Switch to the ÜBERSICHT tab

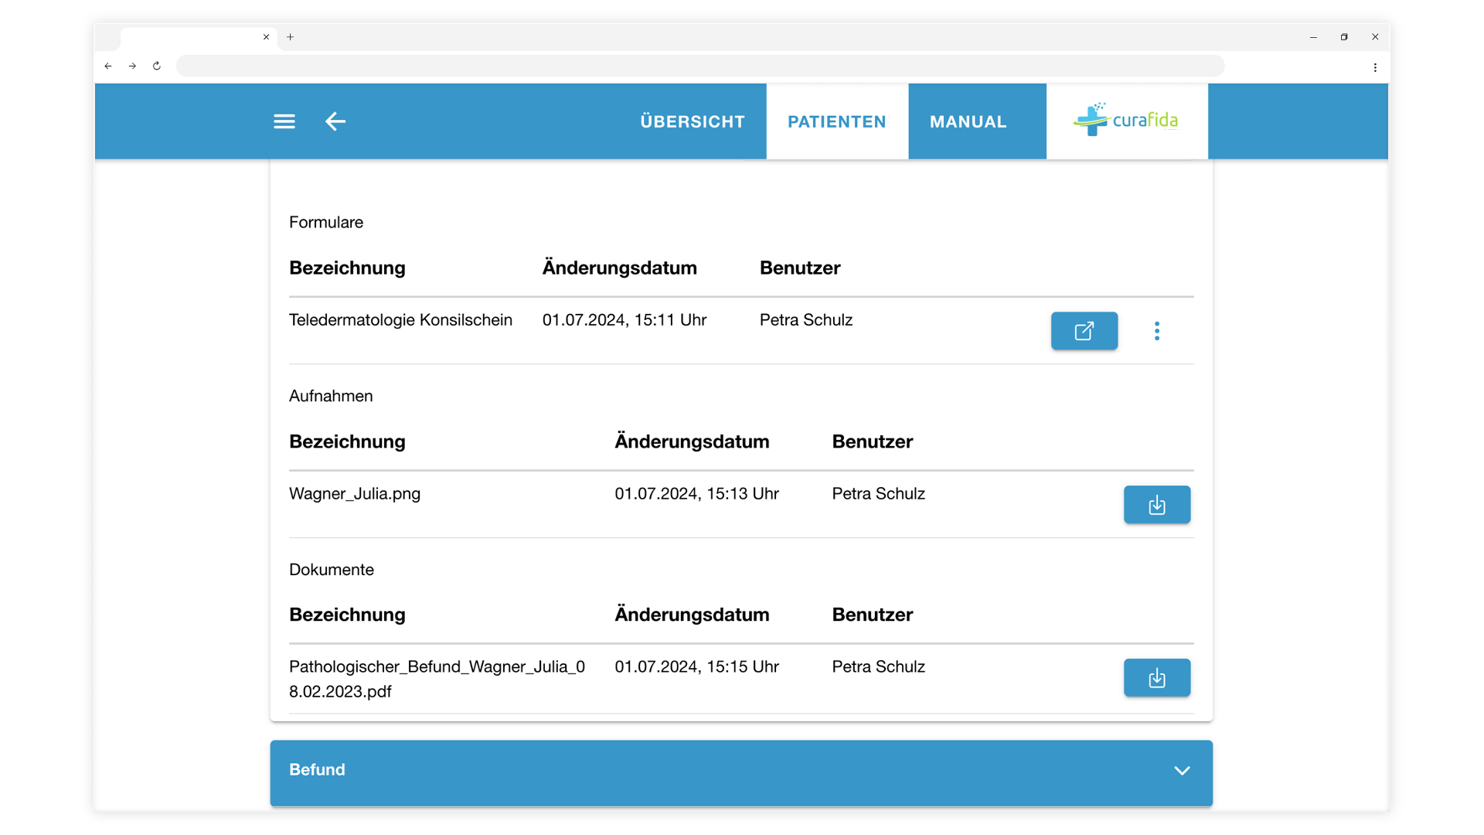[x=693, y=121]
